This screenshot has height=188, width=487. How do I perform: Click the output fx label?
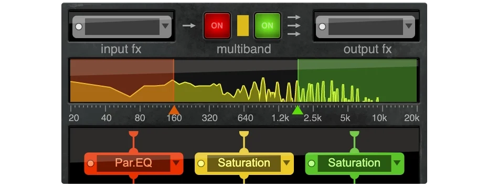(x=368, y=50)
